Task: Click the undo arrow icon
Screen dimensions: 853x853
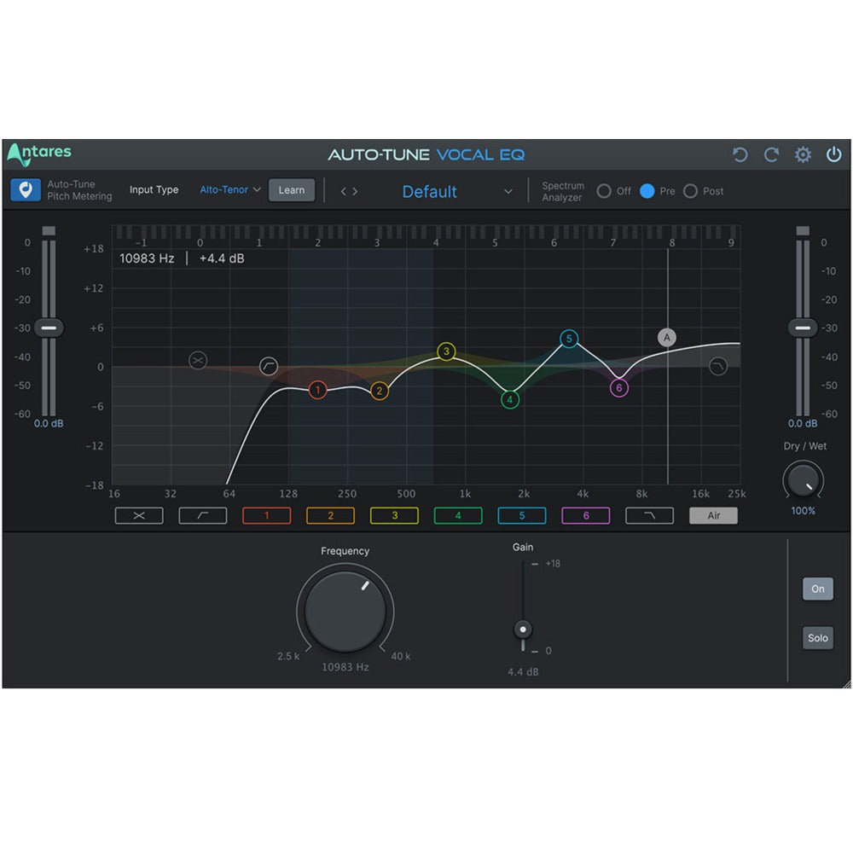Action: click(740, 154)
